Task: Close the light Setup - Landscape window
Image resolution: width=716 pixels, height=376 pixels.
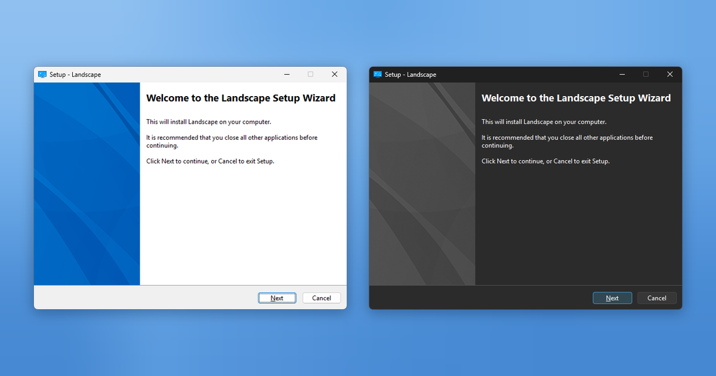Action: pos(335,75)
